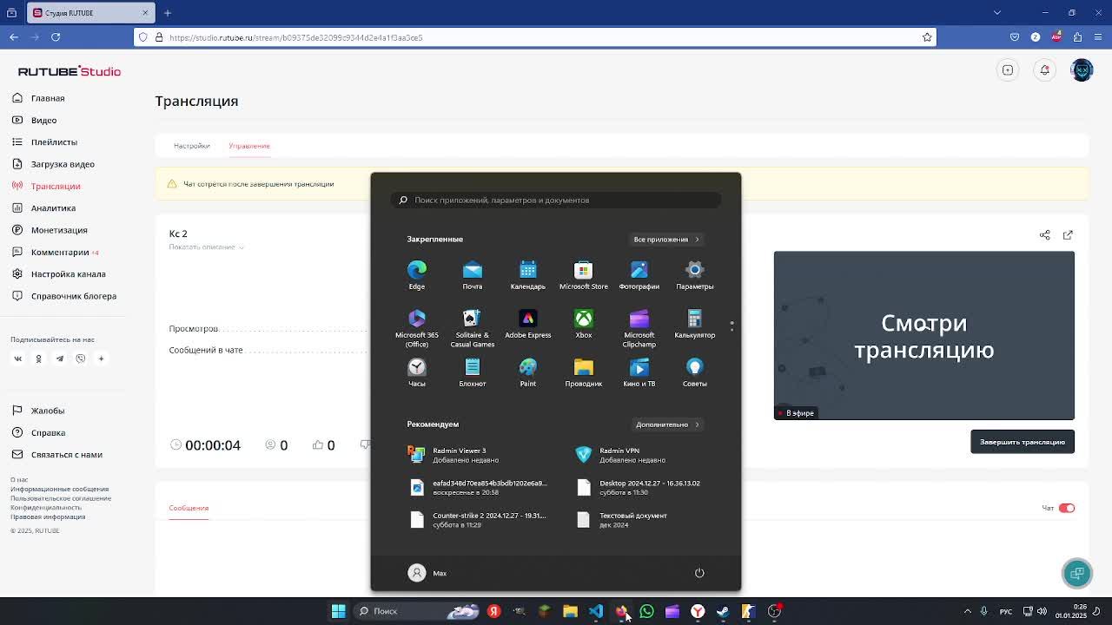Open Steam from the taskbar
This screenshot has height=625, width=1112.
pyautogui.click(x=723, y=611)
